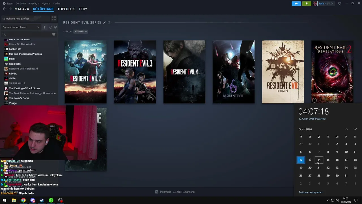The width and height of the screenshot is (362, 204).
Task: Open Resident Evil Revelations 2 cover
Action: (x=332, y=72)
